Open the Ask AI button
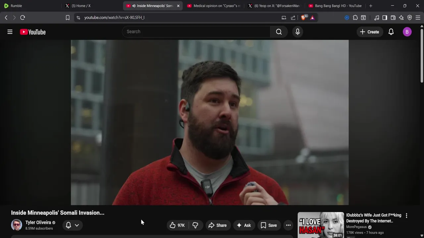Screen dimensions: 424x238 pos(243,225)
